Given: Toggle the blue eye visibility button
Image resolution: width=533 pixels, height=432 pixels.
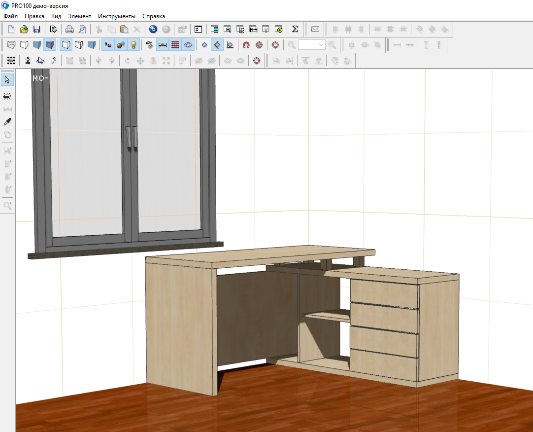Looking at the screenshot, I should (x=188, y=45).
